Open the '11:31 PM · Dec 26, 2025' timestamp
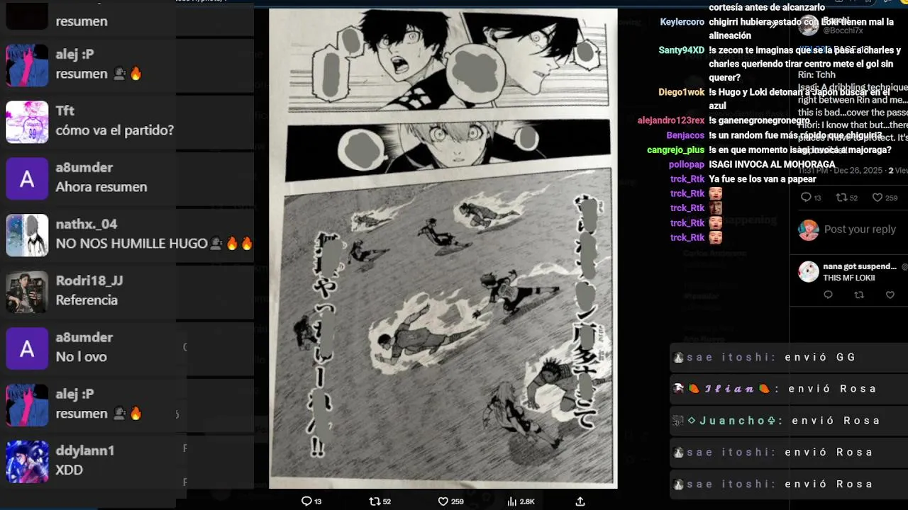 [x=841, y=171]
